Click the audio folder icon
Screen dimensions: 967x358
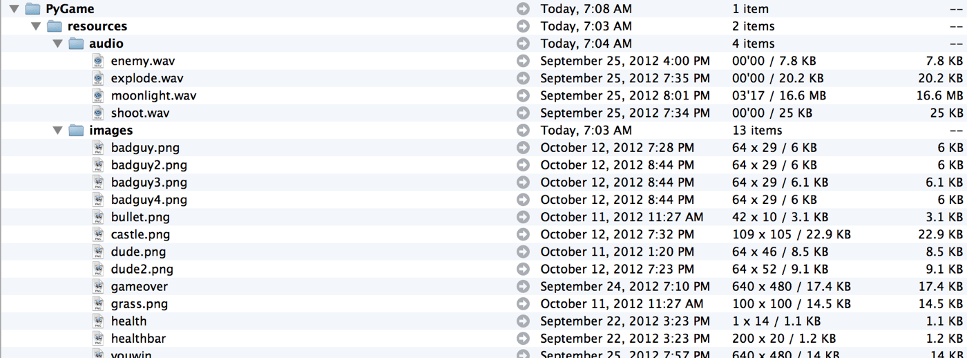click(77, 44)
